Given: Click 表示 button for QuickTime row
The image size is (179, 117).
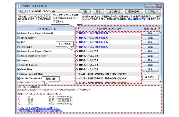Looking at the screenshot, I should 150,69.
